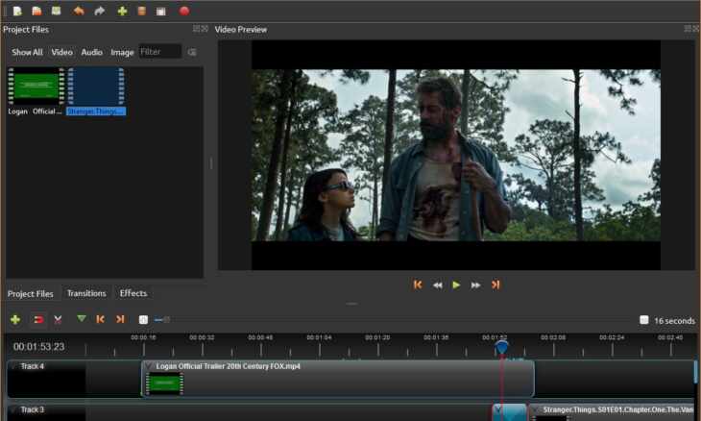Create a new project from top toolbar
Screen dimensions: 701x421
coord(17,11)
